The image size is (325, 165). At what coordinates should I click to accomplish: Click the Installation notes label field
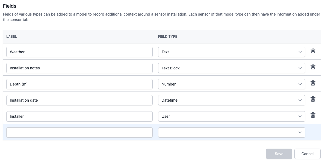point(79,68)
